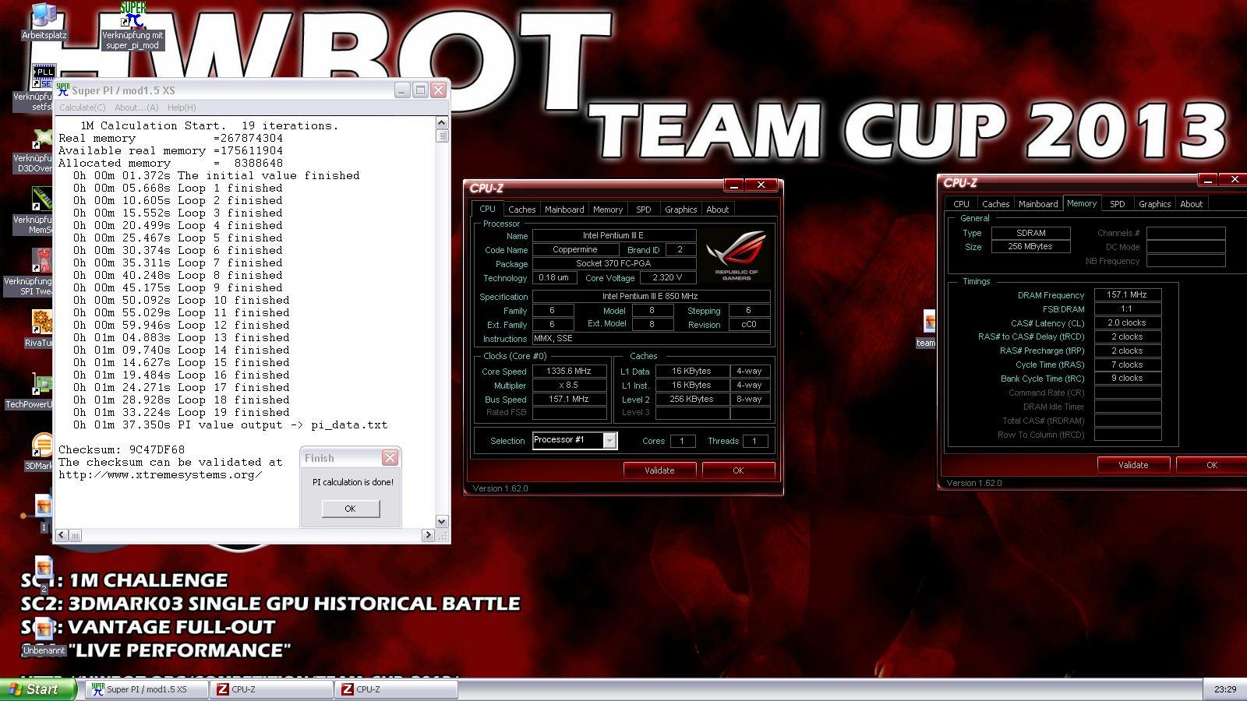This screenshot has height=701, width=1247.
Task: Select CPU tab in left CPU-Z
Action: [x=487, y=209]
